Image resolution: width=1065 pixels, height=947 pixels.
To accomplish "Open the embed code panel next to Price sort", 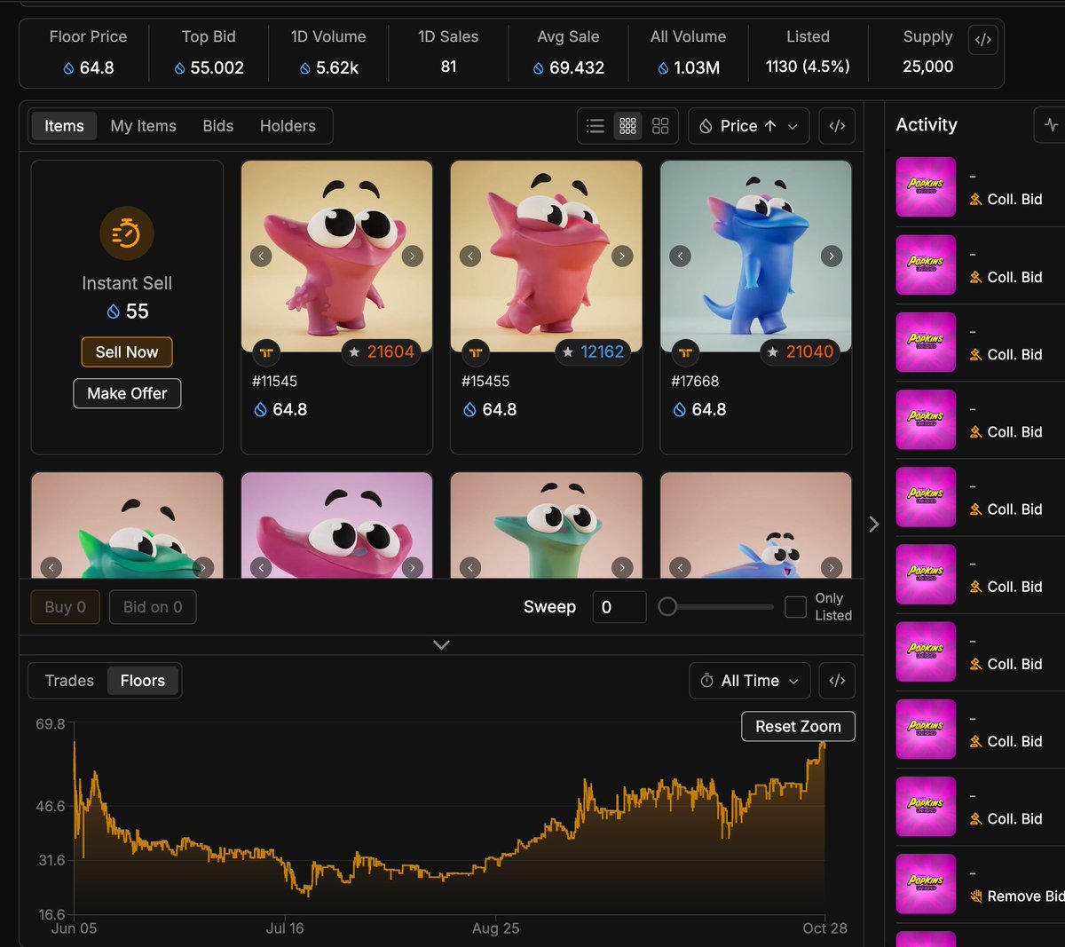I will pos(837,125).
